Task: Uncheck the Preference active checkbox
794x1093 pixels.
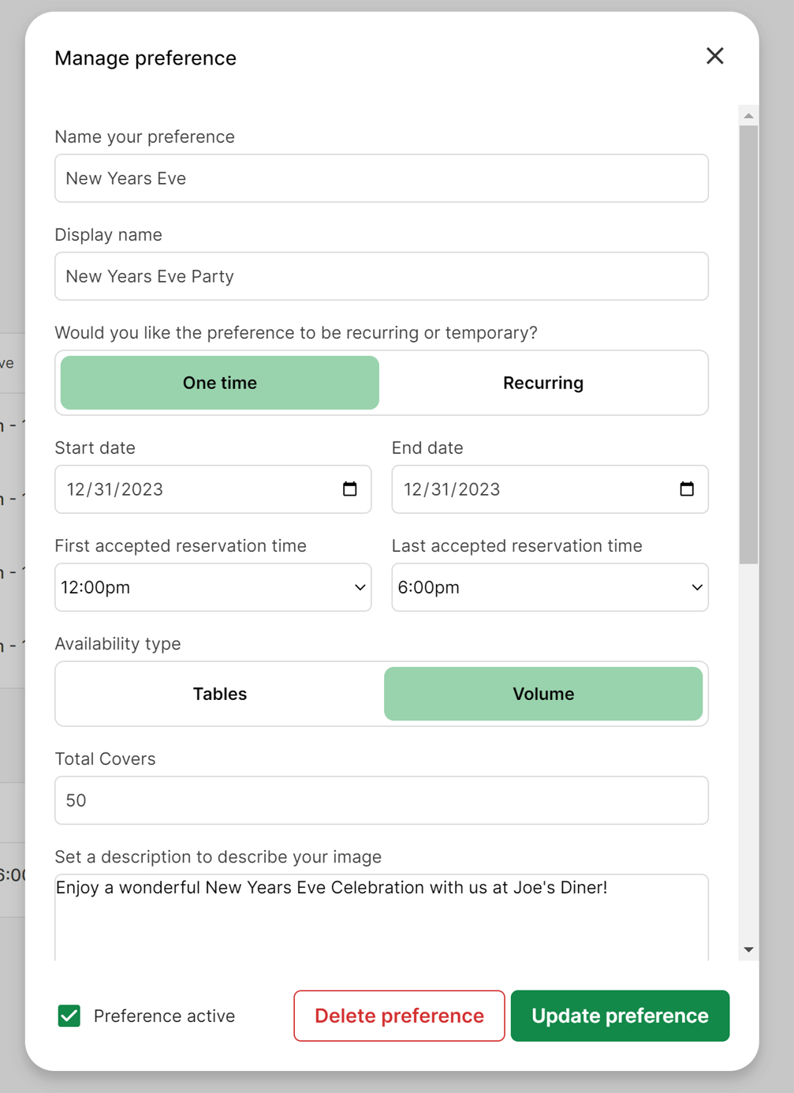Action: point(69,1016)
